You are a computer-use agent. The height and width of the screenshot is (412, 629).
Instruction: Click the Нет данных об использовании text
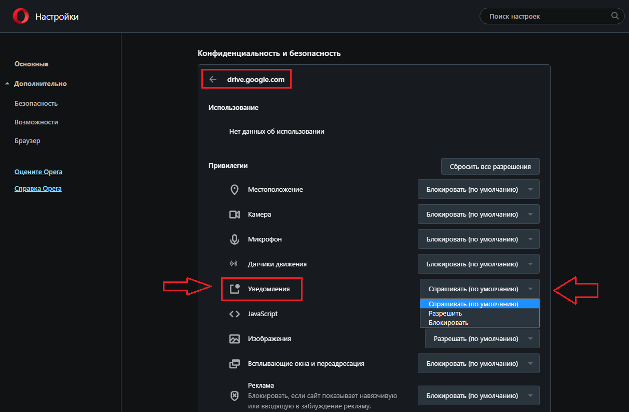pyautogui.click(x=277, y=132)
